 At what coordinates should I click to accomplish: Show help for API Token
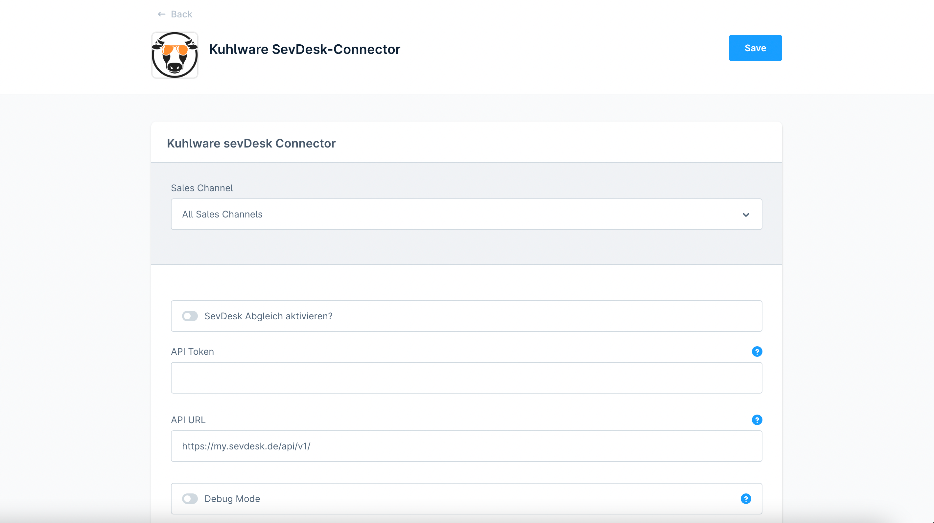point(757,352)
